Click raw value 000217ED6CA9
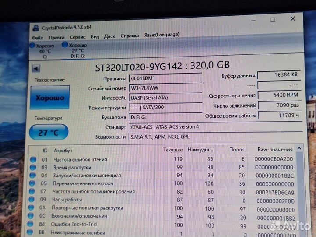Viewport: 316px width, 237px height. 275,193
